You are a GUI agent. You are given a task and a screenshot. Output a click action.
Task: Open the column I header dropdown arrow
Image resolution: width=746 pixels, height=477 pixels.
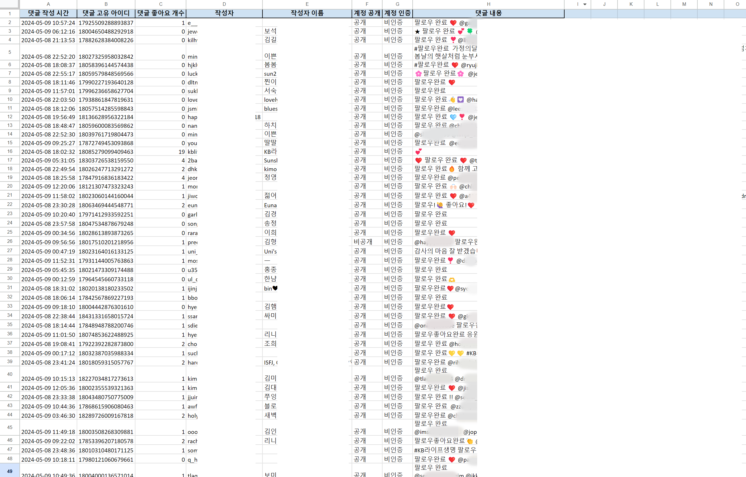pos(585,4)
